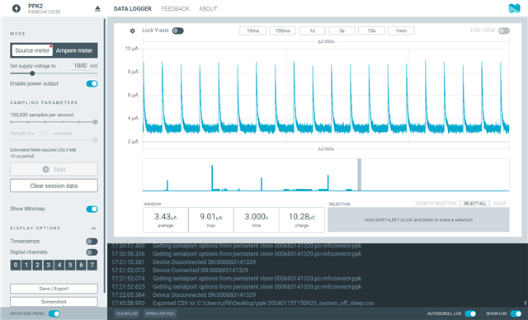
Task: Click the PPK2 device lightning icon
Action: coord(16,8)
